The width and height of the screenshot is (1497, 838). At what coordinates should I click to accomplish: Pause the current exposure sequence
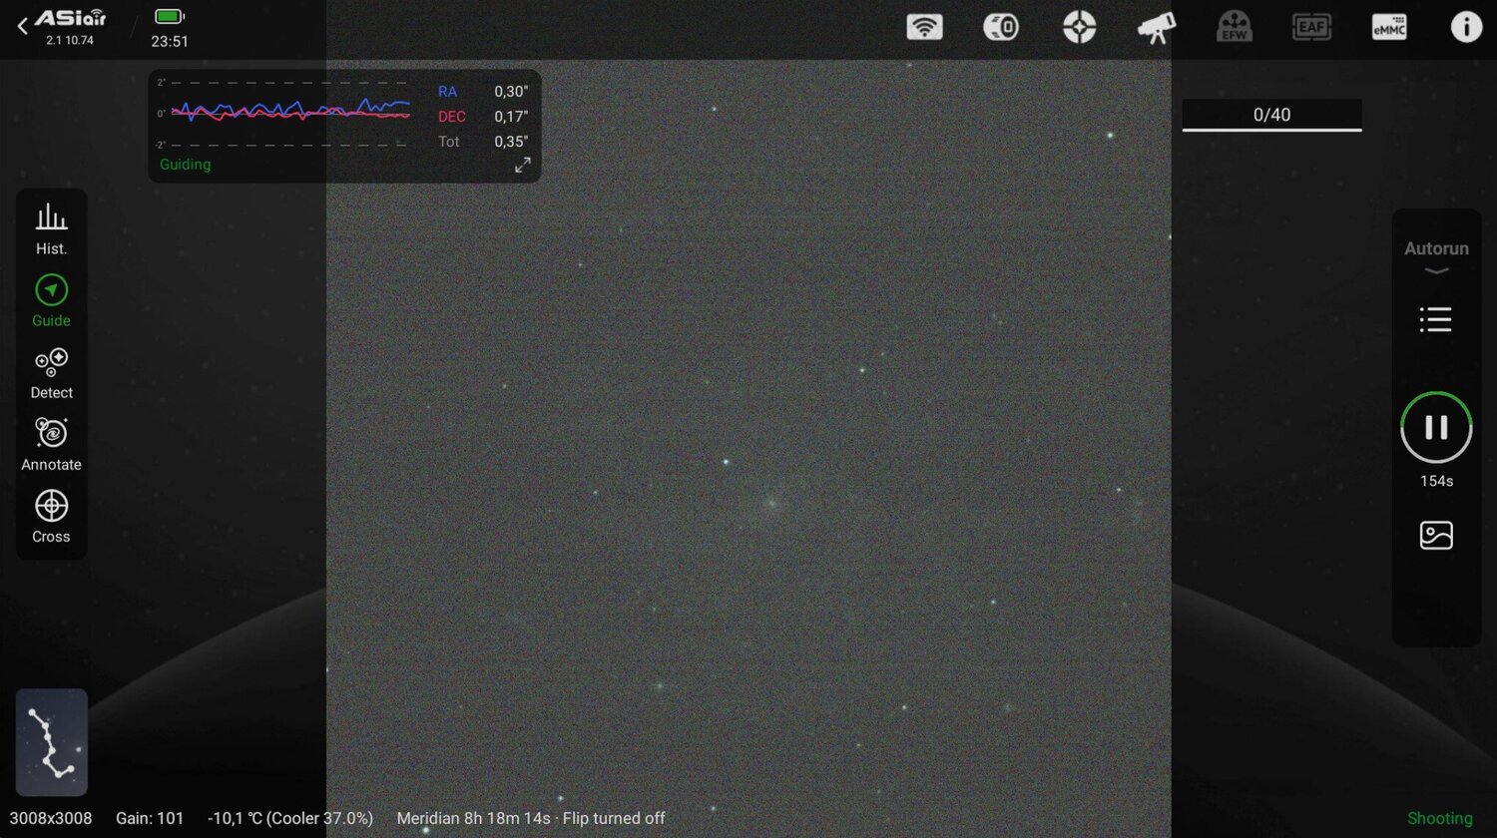[1436, 427]
